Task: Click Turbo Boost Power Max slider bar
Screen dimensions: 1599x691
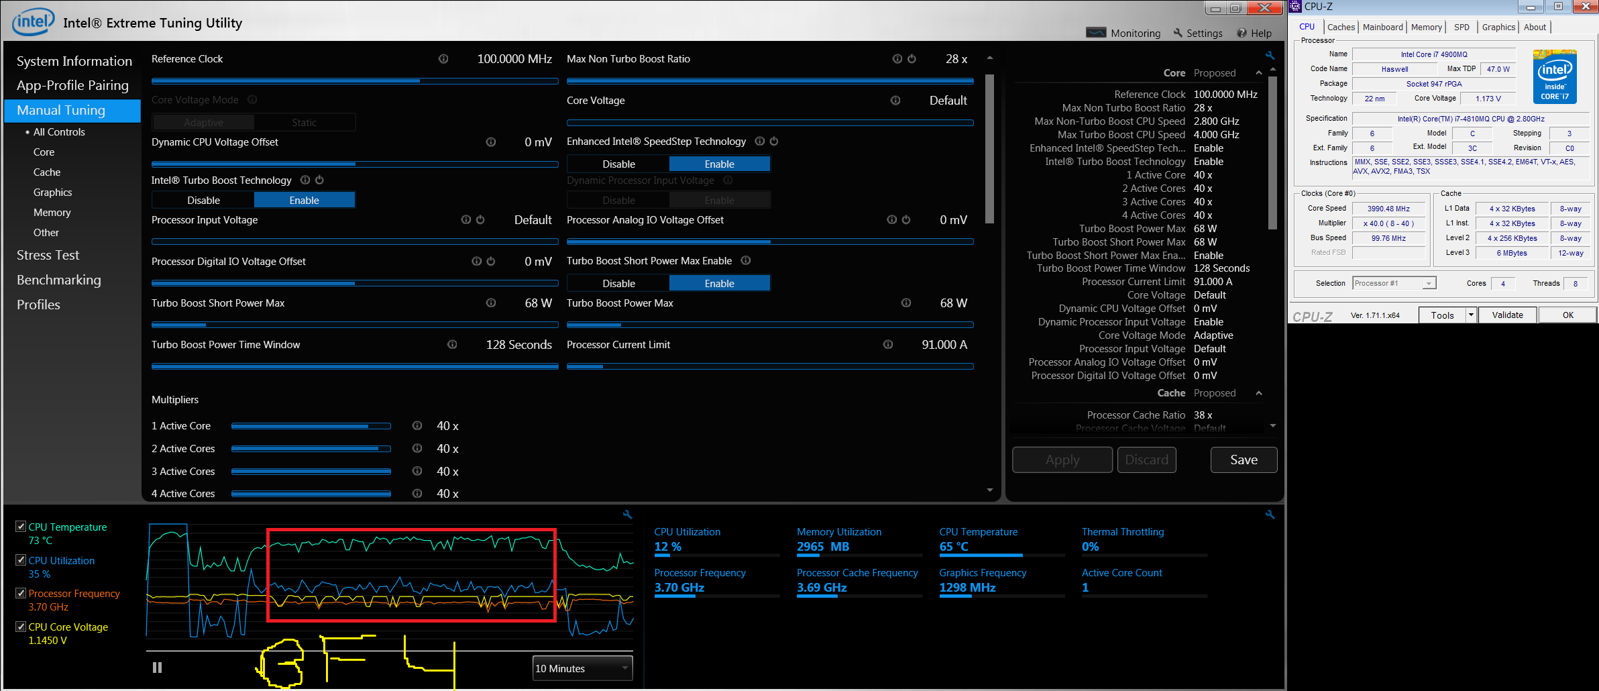Action: pos(770,325)
